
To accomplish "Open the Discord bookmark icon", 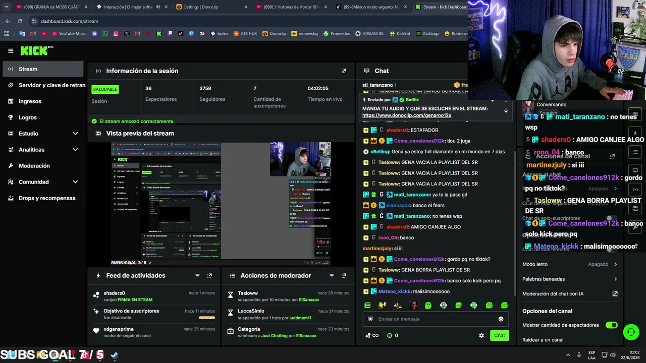I will coord(94,34).
